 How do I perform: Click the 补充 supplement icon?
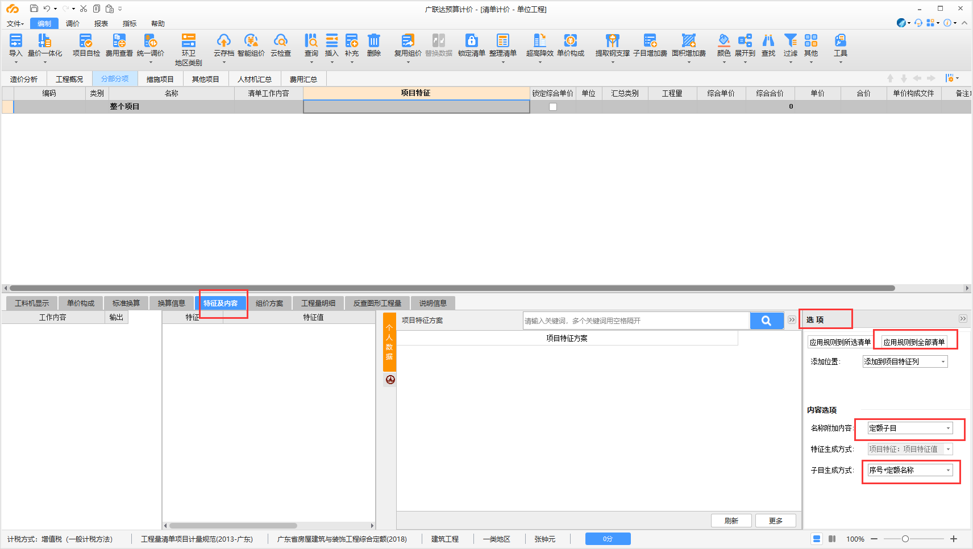pyautogui.click(x=352, y=45)
